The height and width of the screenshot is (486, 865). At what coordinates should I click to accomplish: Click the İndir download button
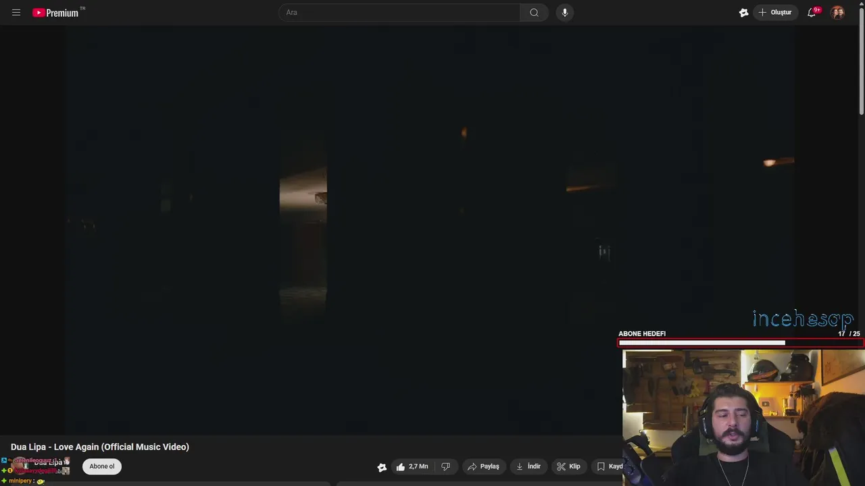pos(528,466)
